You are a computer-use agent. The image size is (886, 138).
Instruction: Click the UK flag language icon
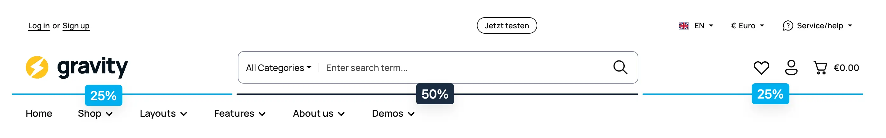pyautogui.click(x=683, y=26)
